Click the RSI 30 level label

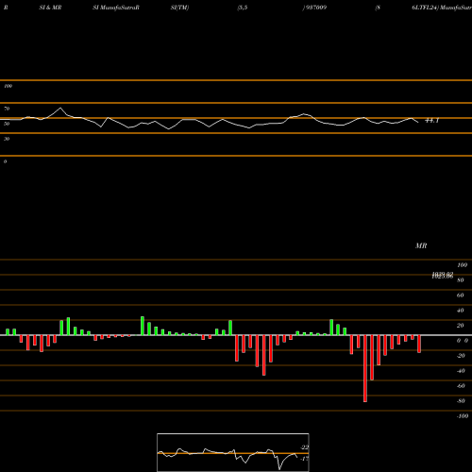coord(7,139)
